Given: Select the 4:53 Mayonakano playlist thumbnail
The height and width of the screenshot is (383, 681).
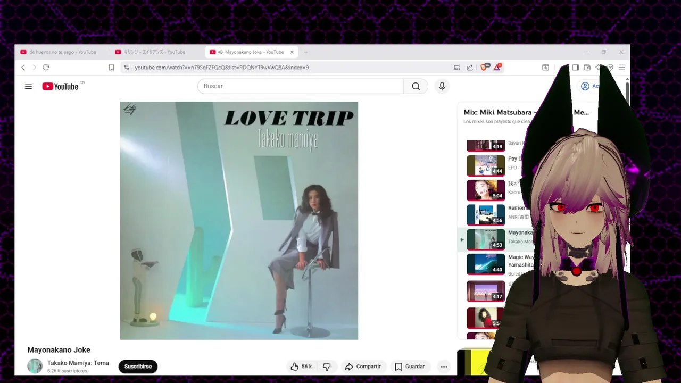Looking at the screenshot, I should [x=486, y=239].
